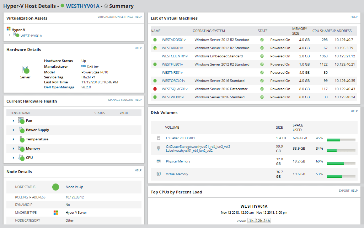Click the home icon beside Summary
Viewport: 364px width, 228px height.
pyautogui.click(x=106, y=6)
